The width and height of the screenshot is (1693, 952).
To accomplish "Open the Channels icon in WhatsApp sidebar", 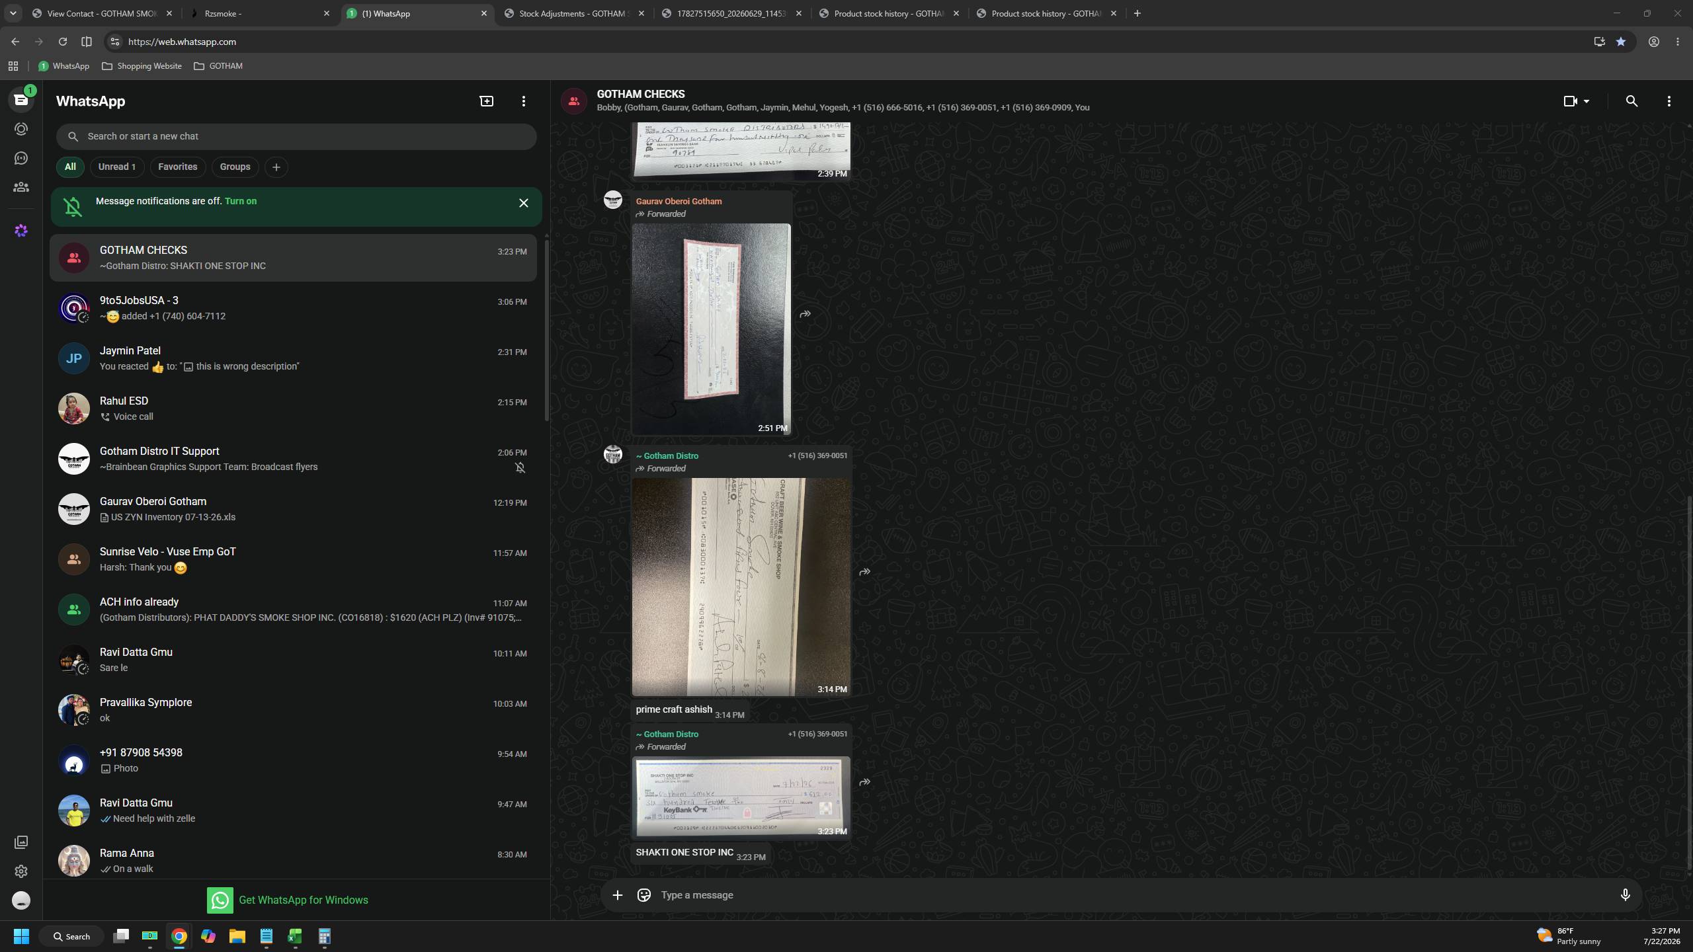I will pos(21,158).
